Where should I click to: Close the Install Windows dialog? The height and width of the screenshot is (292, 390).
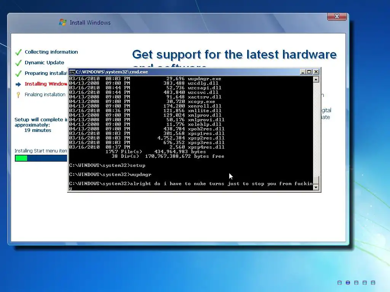337,16
